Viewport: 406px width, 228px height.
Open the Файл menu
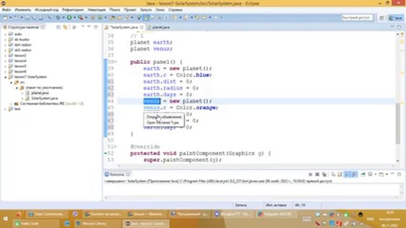(6, 10)
